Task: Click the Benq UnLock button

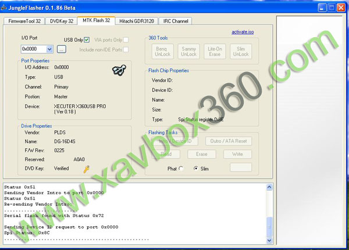Action: pyautogui.click(x=162, y=51)
